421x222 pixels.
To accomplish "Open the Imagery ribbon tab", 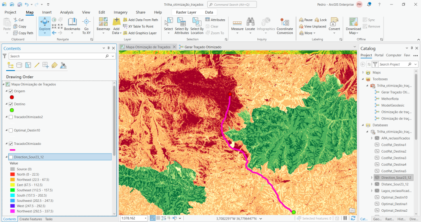I will click(120, 12).
